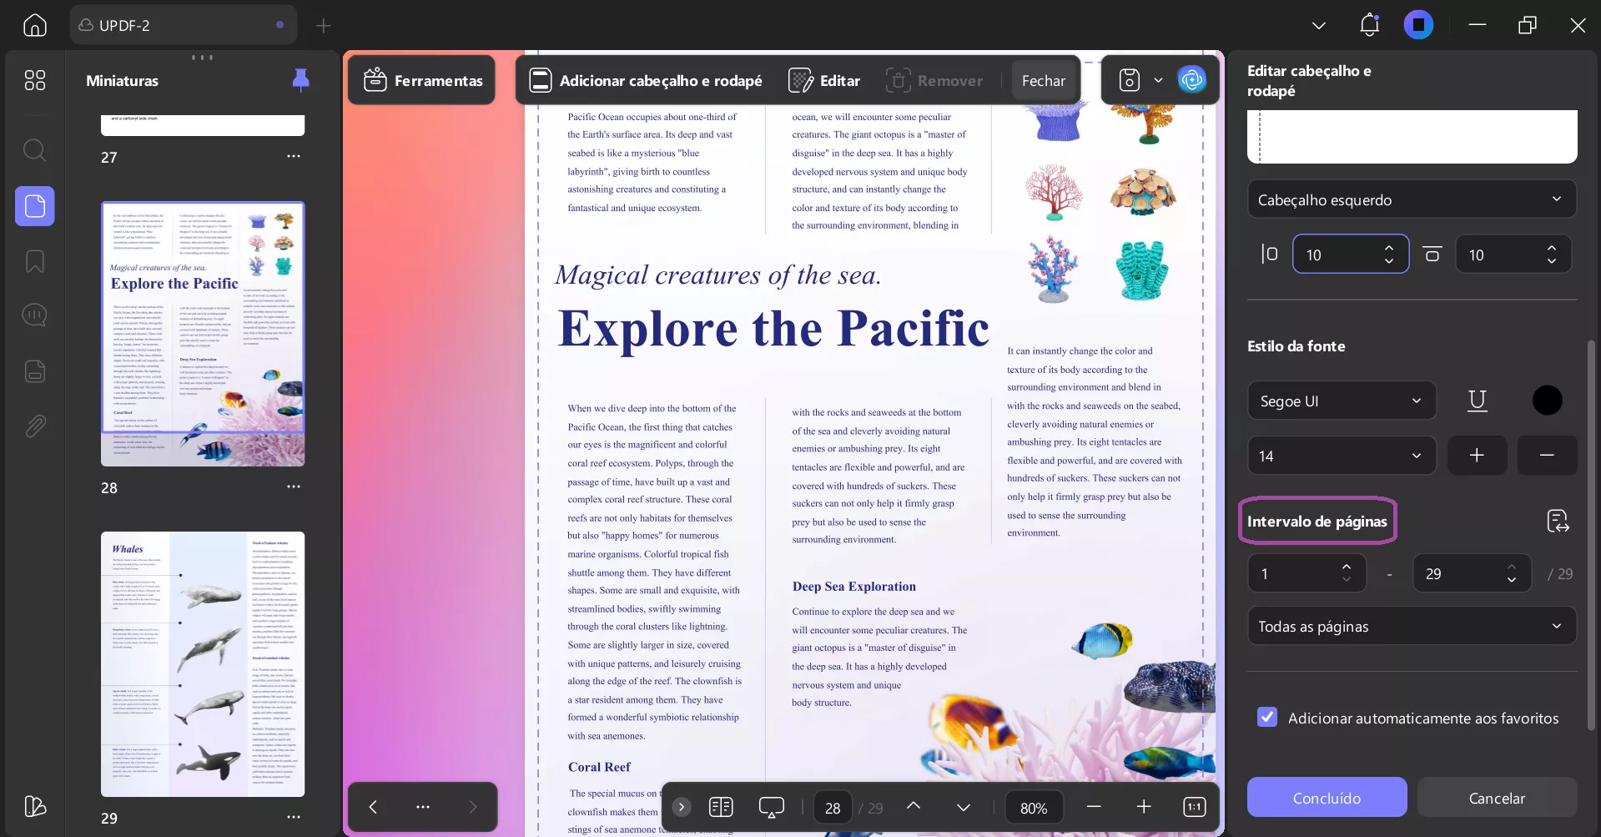The image size is (1601, 837).
Task: Decrease font size using the minus button
Action: click(x=1546, y=455)
